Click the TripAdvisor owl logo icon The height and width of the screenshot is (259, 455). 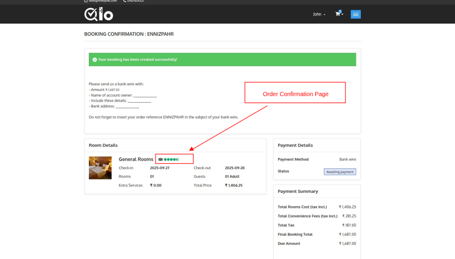click(x=160, y=159)
